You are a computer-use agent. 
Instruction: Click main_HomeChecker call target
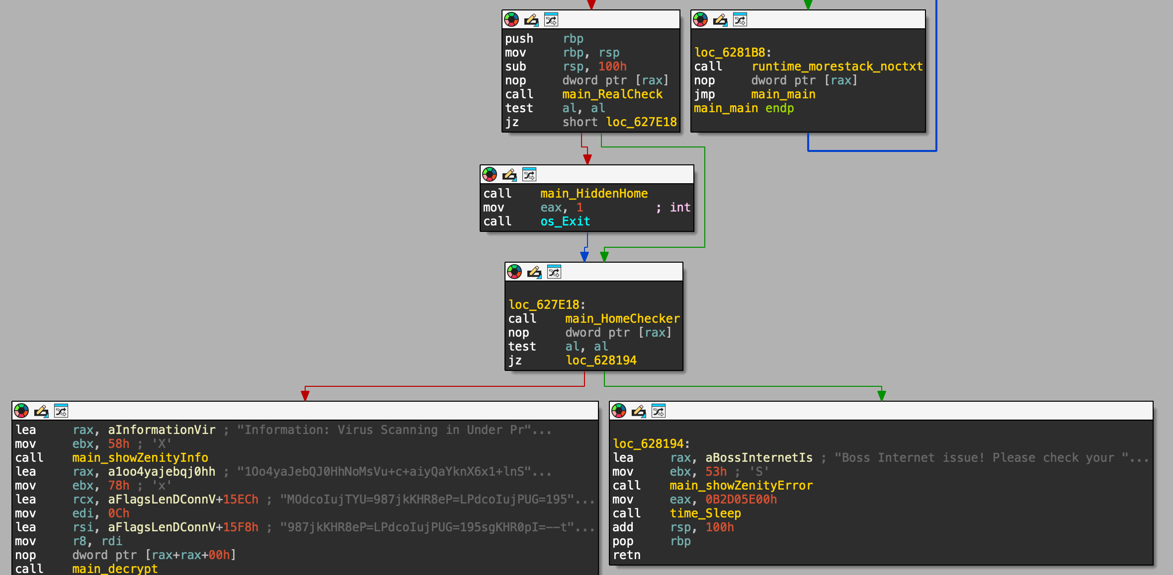point(622,319)
